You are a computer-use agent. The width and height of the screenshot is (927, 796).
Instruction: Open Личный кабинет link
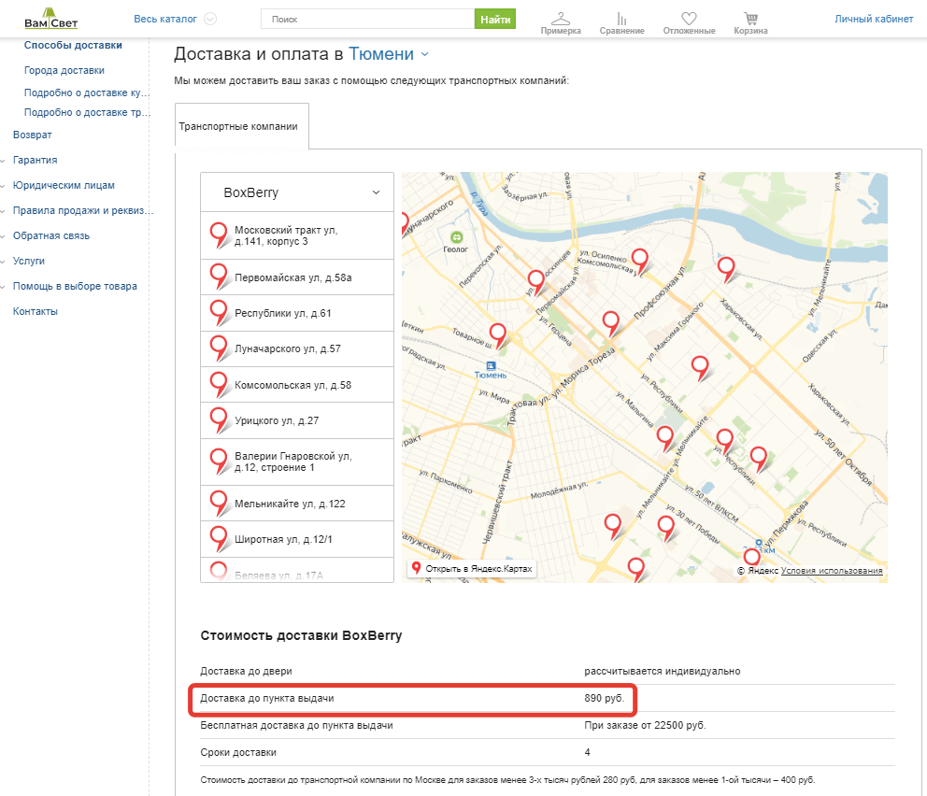pyautogui.click(x=873, y=19)
